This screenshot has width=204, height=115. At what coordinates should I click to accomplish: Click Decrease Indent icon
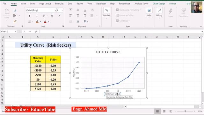pyautogui.click(x=70, y=21)
